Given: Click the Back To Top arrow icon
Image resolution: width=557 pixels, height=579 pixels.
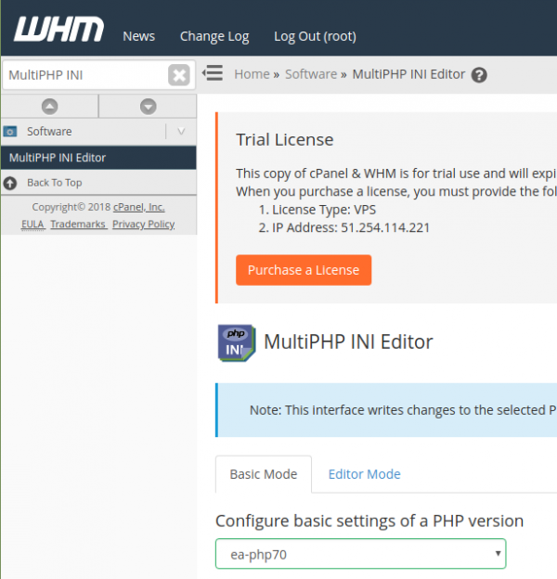Looking at the screenshot, I should pos(10,183).
